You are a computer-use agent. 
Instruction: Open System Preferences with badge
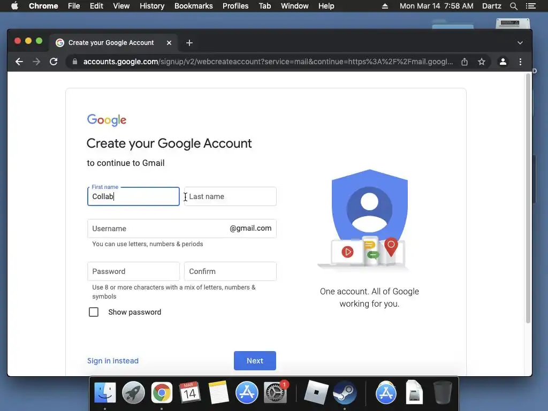tap(276, 392)
